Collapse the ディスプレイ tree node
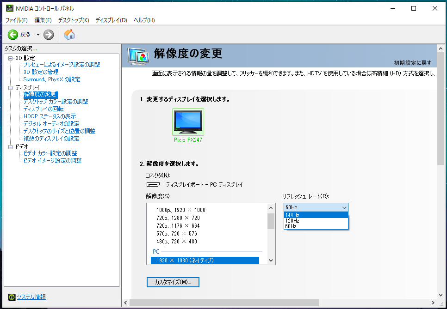 [x=11, y=88]
